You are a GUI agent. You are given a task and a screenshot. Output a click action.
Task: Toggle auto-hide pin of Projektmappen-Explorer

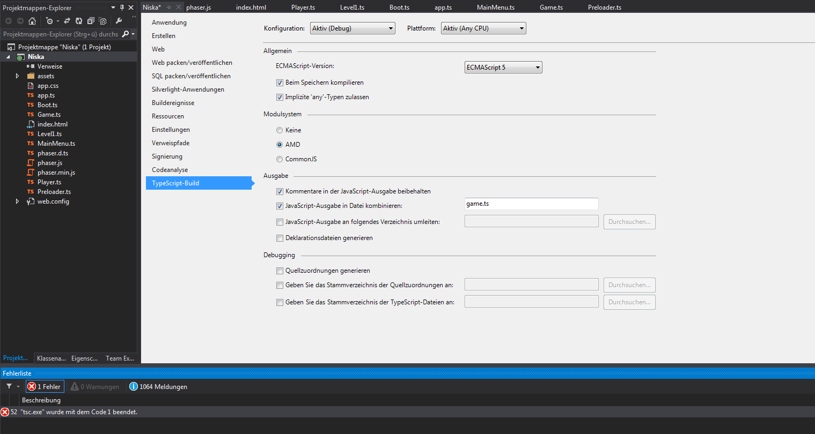122,8
